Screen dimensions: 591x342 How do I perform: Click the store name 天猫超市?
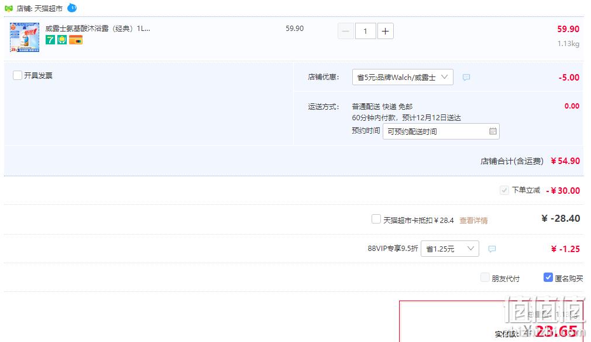tap(49, 8)
